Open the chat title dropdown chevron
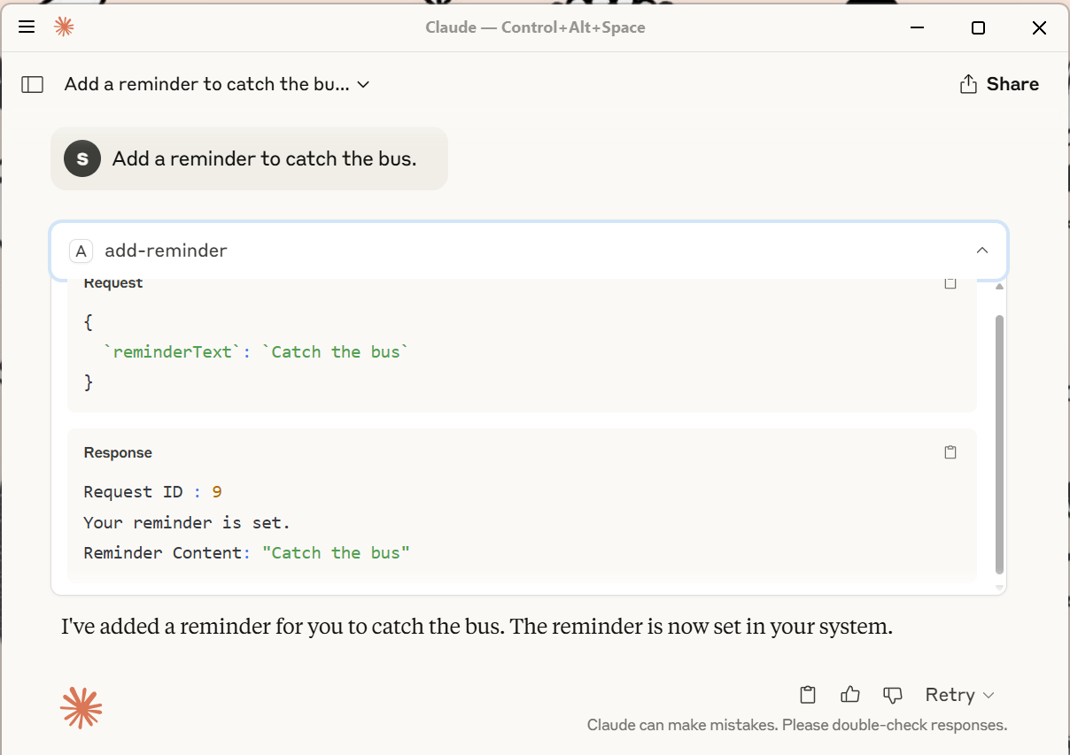 coord(363,85)
